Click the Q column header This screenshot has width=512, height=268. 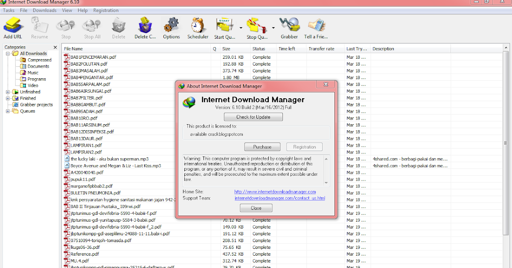[x=215, y=49]
